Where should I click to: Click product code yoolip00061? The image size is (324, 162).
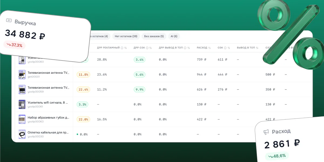[36, 107]
